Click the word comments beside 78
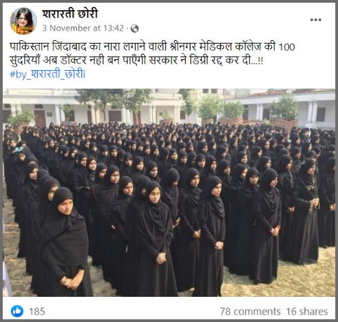This screenshot has width=338, height=322. (x=257, y=311)
